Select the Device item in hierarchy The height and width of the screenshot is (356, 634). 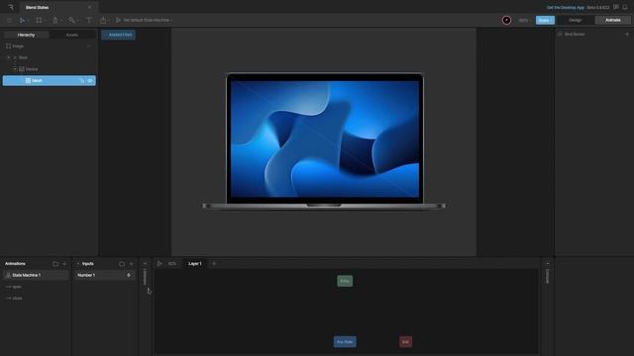tap(32, 69)
